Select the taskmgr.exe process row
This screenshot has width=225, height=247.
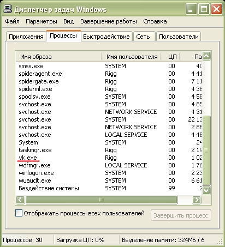coord(109,150)
